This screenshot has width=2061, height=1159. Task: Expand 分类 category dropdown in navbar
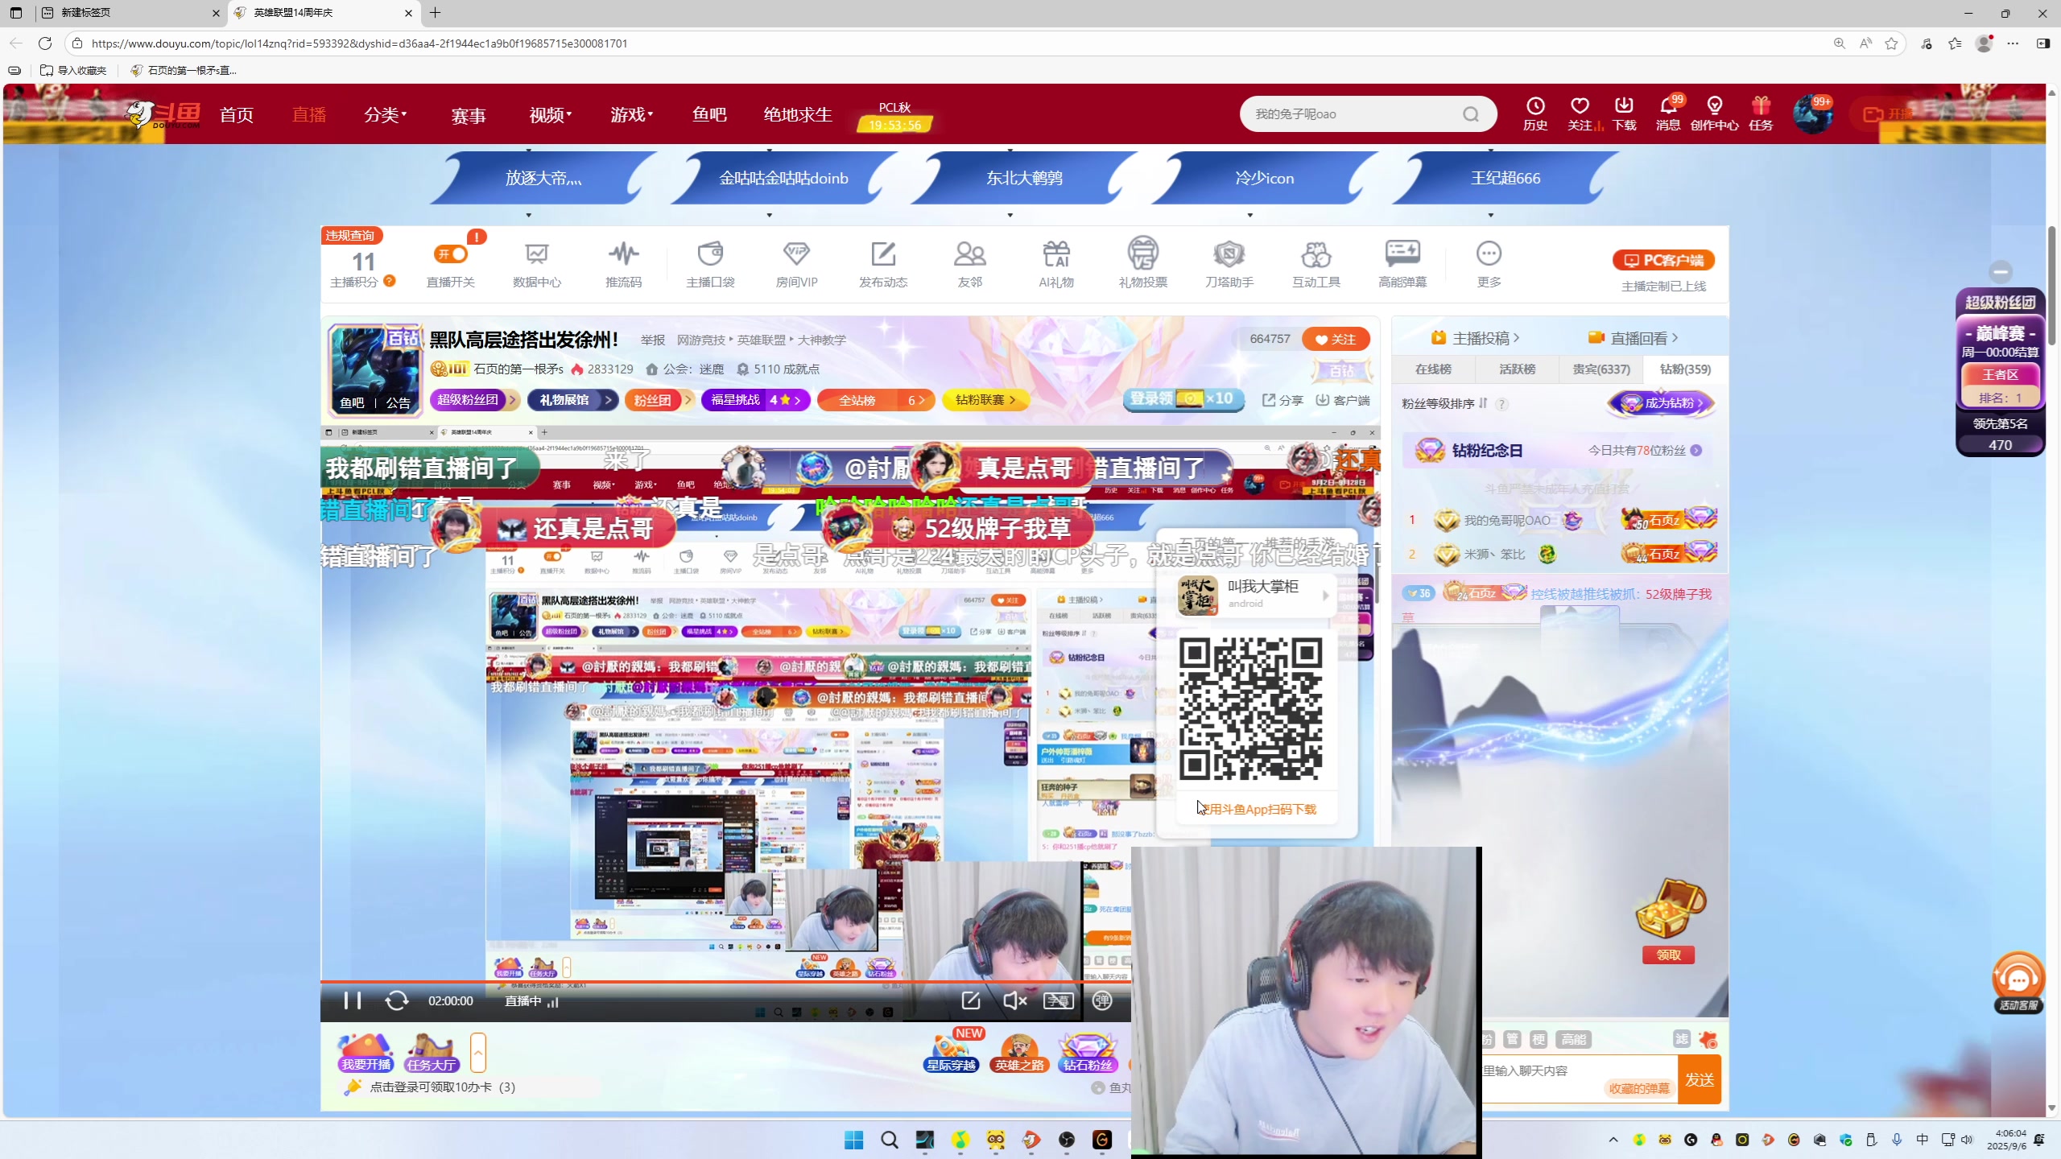(385, 114)
